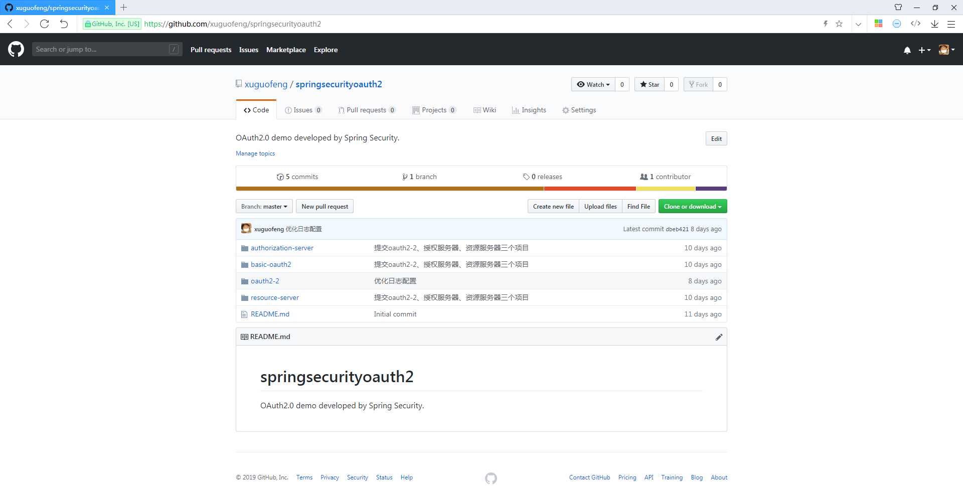Click the Create new file button
The height and width of the screenshot is (491, 963).
pyautogui.click(x=553, y=207)
